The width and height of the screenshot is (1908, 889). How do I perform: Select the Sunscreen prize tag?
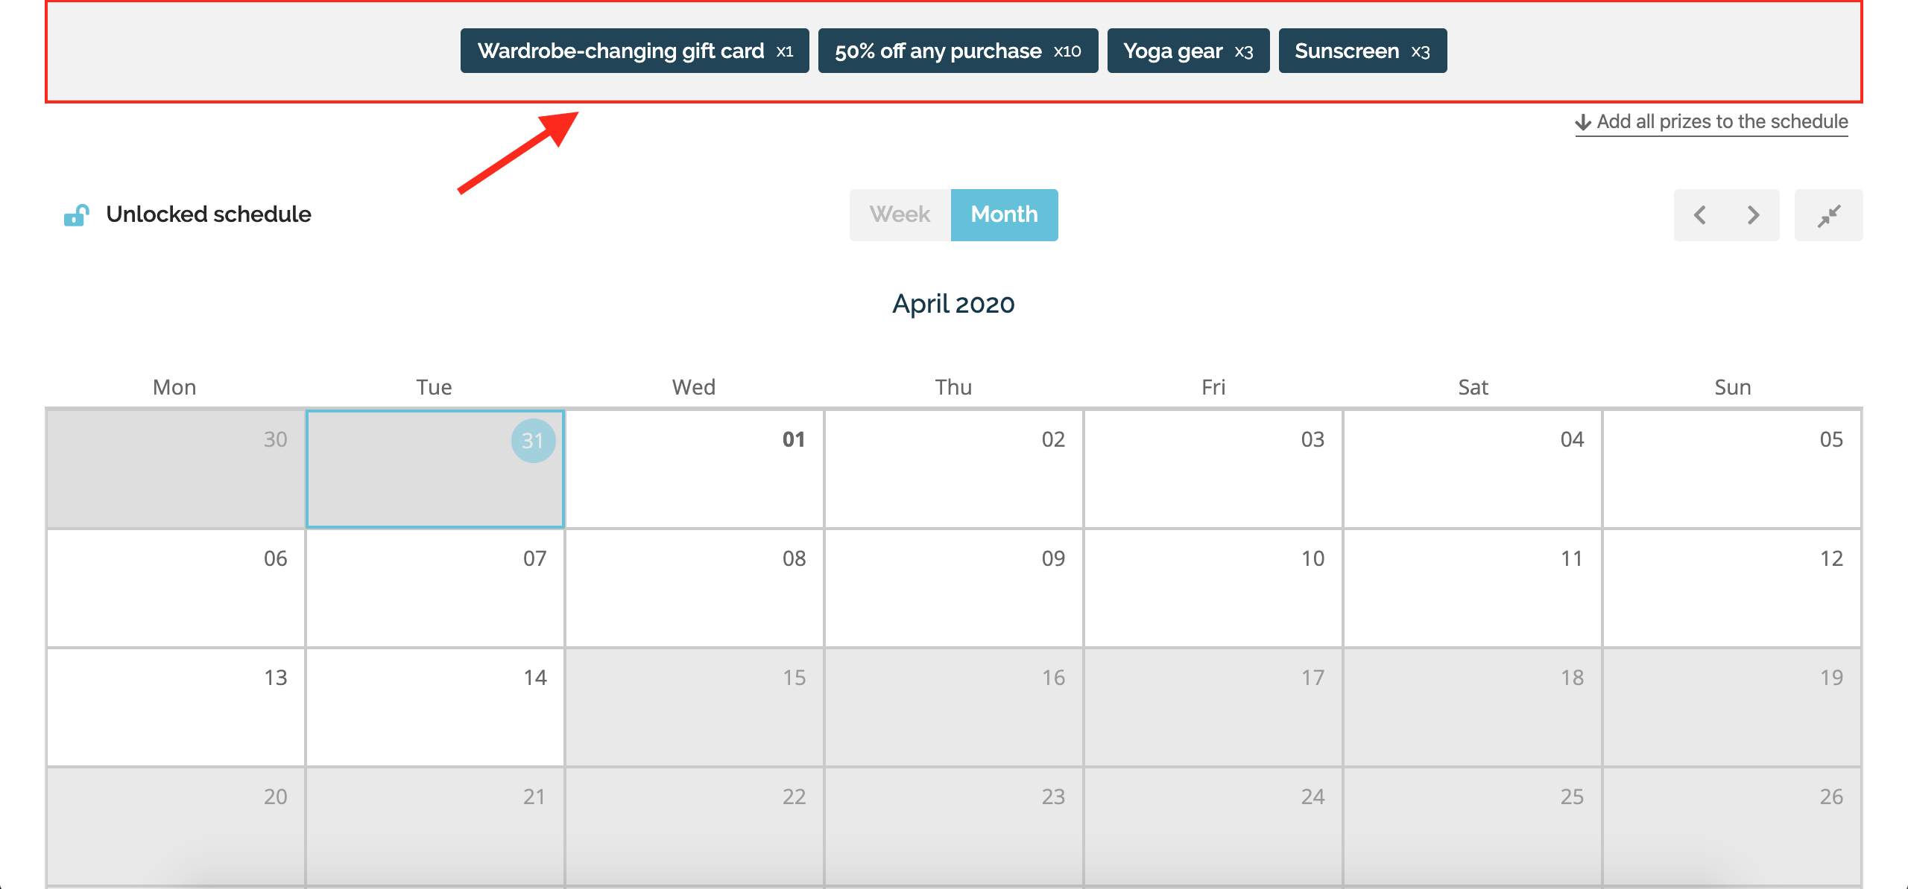pos(1362,51)
